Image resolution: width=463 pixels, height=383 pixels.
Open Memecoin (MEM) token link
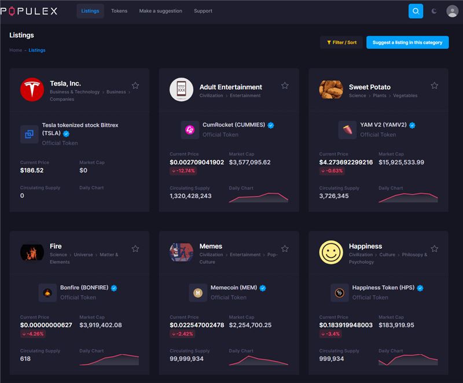click(234, 288)
